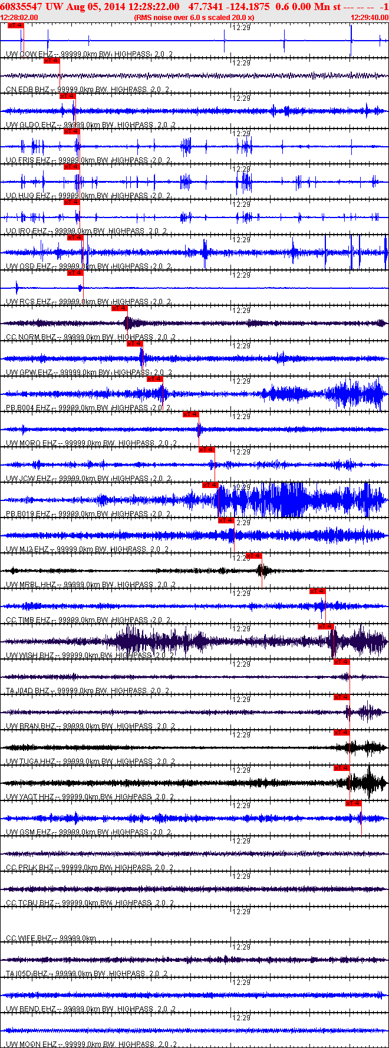Image resolution: width=389 pixels, height=1048 pixels.
Task: Click the start time 12:28:02.00 label
Action: (x=19, y=18)
